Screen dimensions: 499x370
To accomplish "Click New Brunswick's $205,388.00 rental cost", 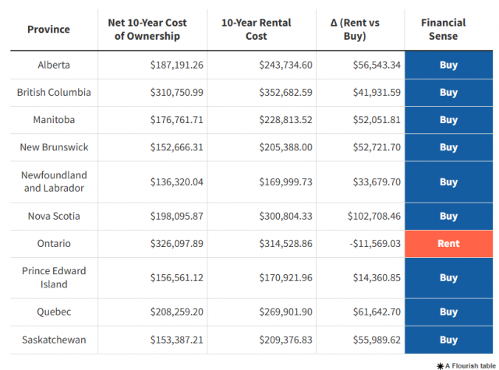I will pos(286,147).
